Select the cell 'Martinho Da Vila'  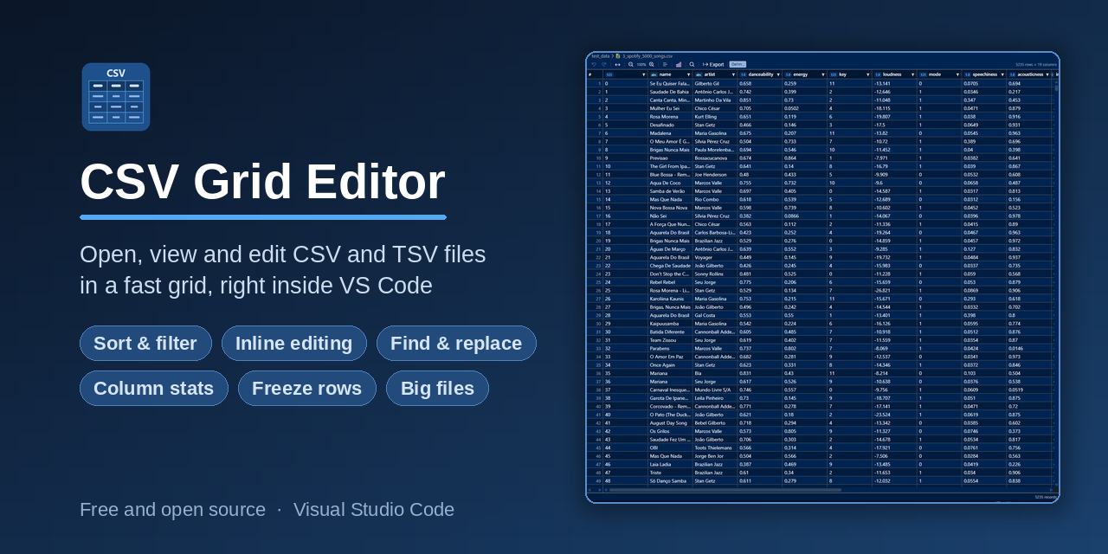pos(716,100)
